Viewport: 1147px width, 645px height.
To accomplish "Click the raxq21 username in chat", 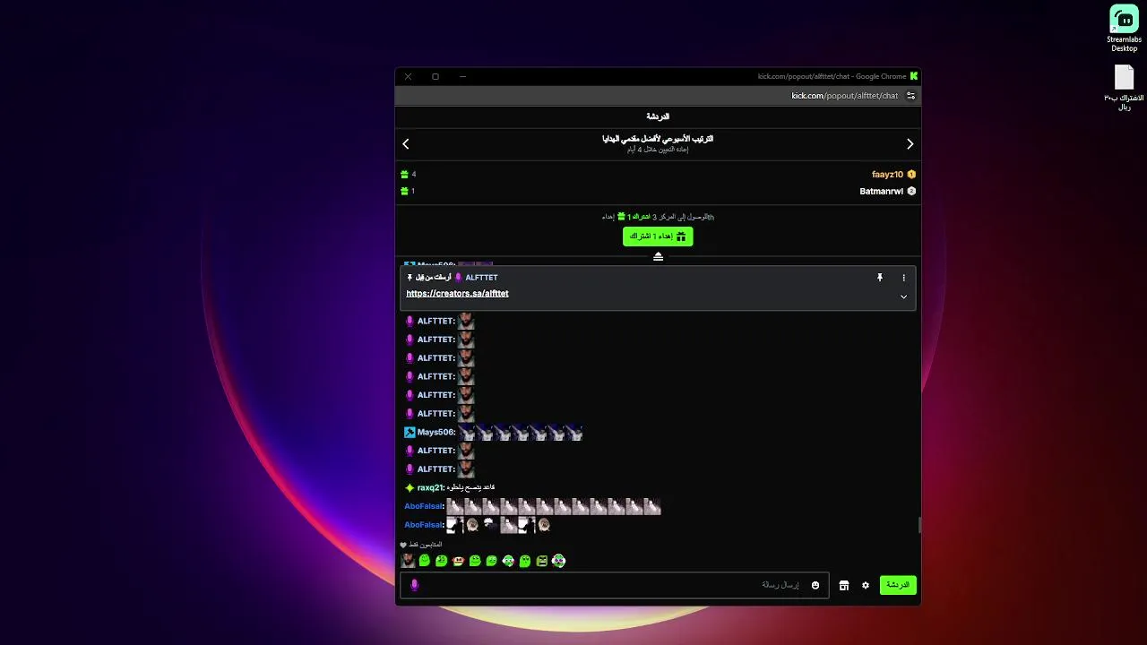I will tap(430, 488).
